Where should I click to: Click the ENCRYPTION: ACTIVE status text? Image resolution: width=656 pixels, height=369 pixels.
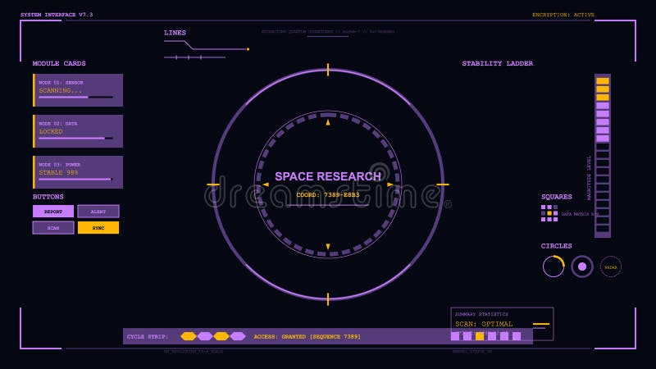[x=563, y=15]
